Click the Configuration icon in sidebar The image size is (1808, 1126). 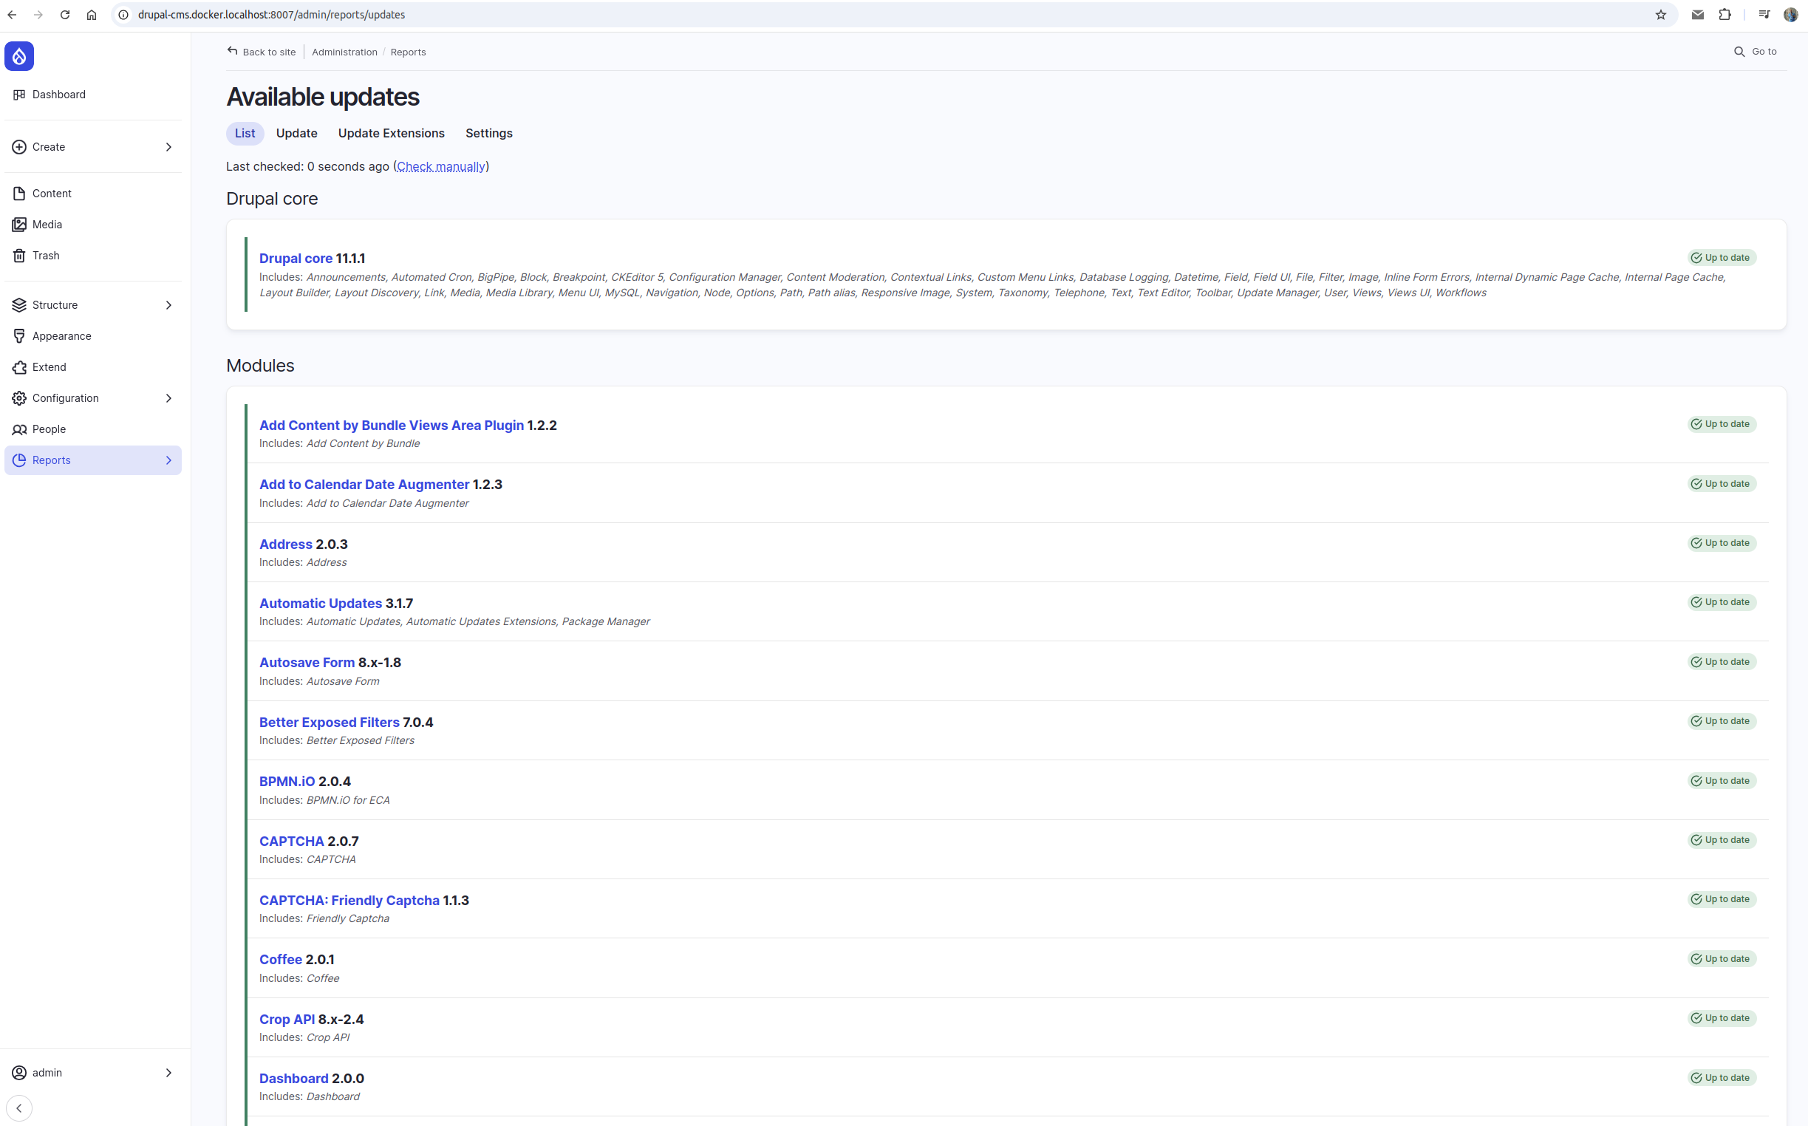(x=19, y=398)
